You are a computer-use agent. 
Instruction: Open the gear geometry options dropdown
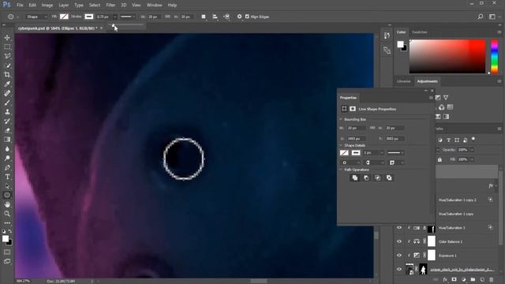(x=239, y=17)
